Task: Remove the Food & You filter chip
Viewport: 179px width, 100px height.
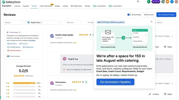Action: click(41, 22)
